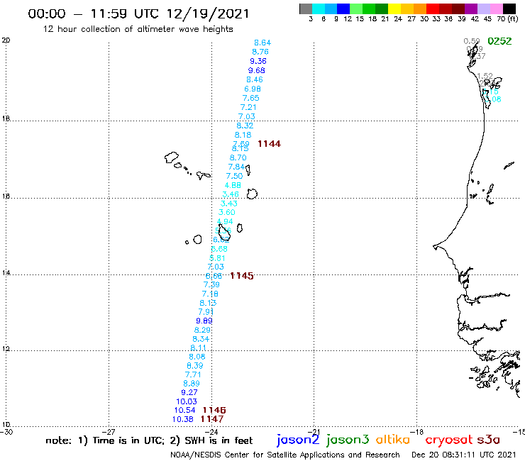Pick the bright red legend swatch
The height and width of the screenshot is (461, 525).
(433, 9)
